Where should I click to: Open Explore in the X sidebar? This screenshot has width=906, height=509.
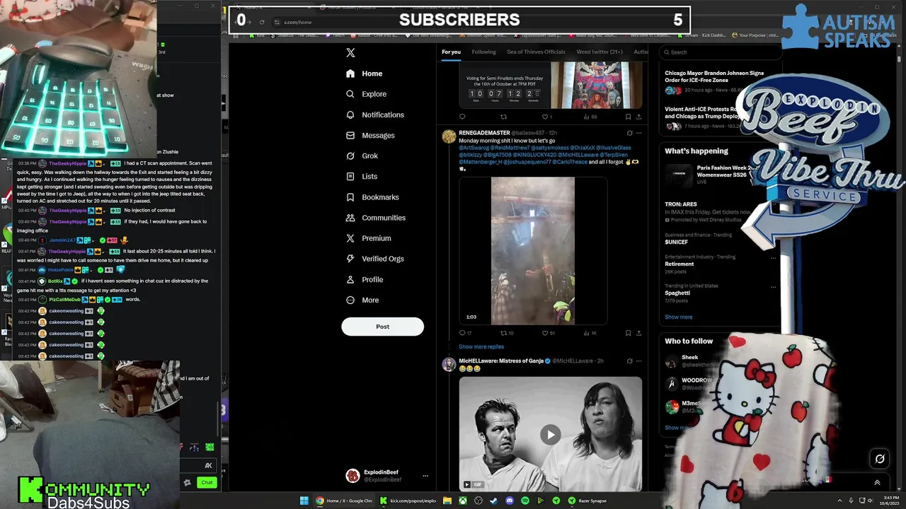[366, 94]
